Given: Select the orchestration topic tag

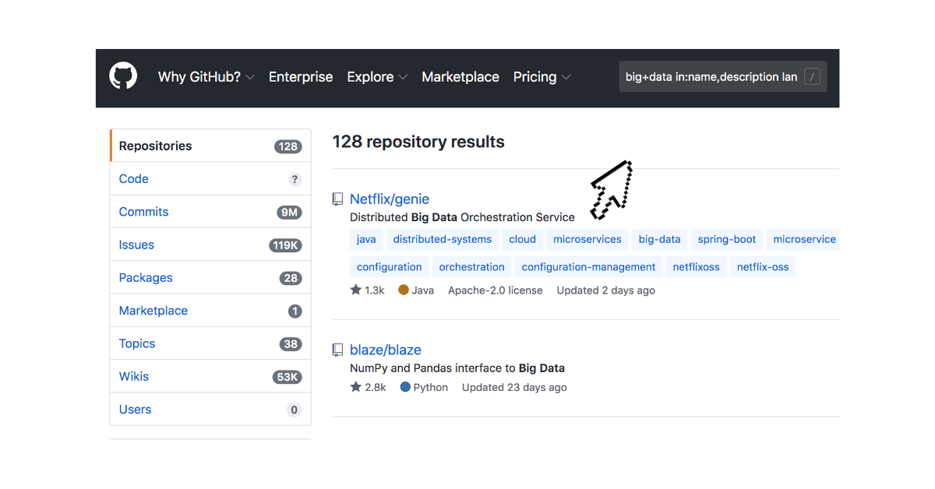Looking at the screenshot, I should [x=472, y=267].
